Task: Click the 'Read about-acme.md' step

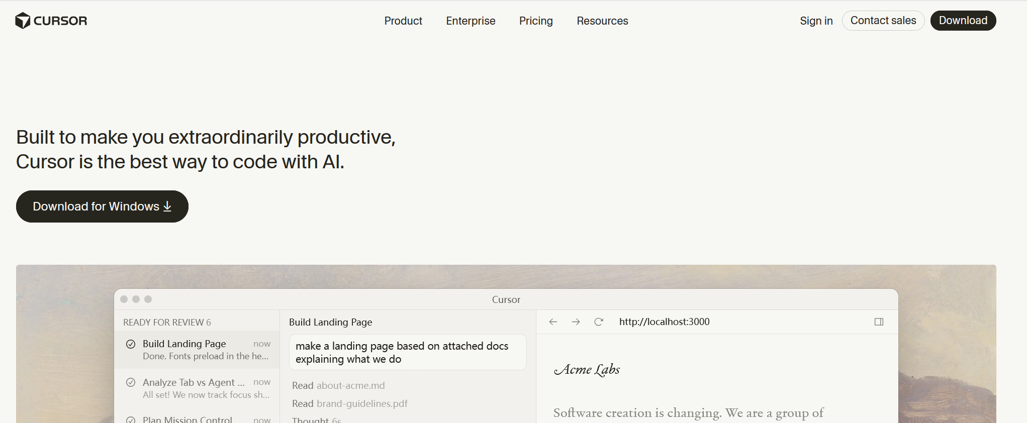Action: point(338,385)
